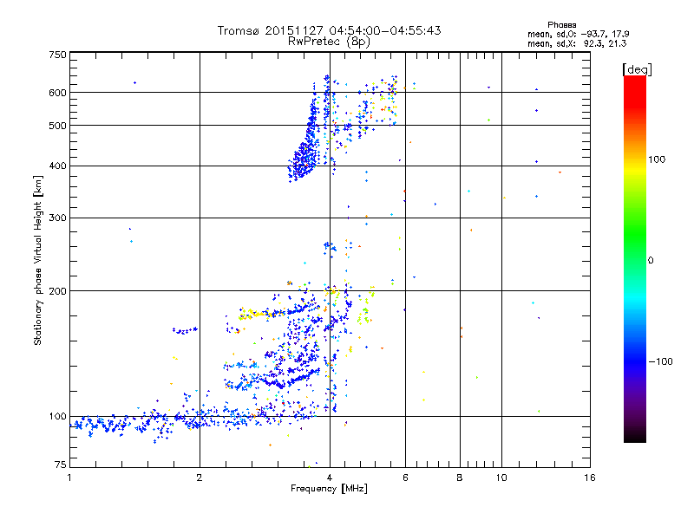
Task: Click the plot title 'Tromsø 20151127 04:54:00-04:55:43'
Action: (329, 30)
